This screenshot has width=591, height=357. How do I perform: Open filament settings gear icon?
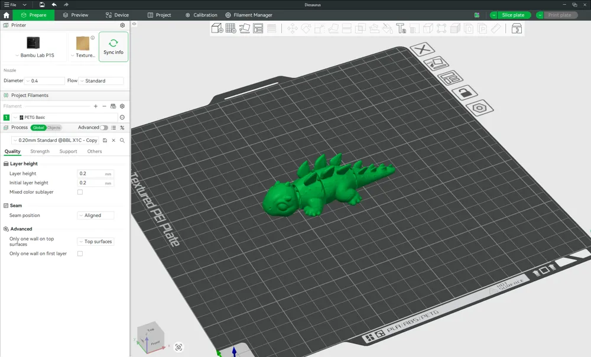pyautogui.click(x=122, y=106)
